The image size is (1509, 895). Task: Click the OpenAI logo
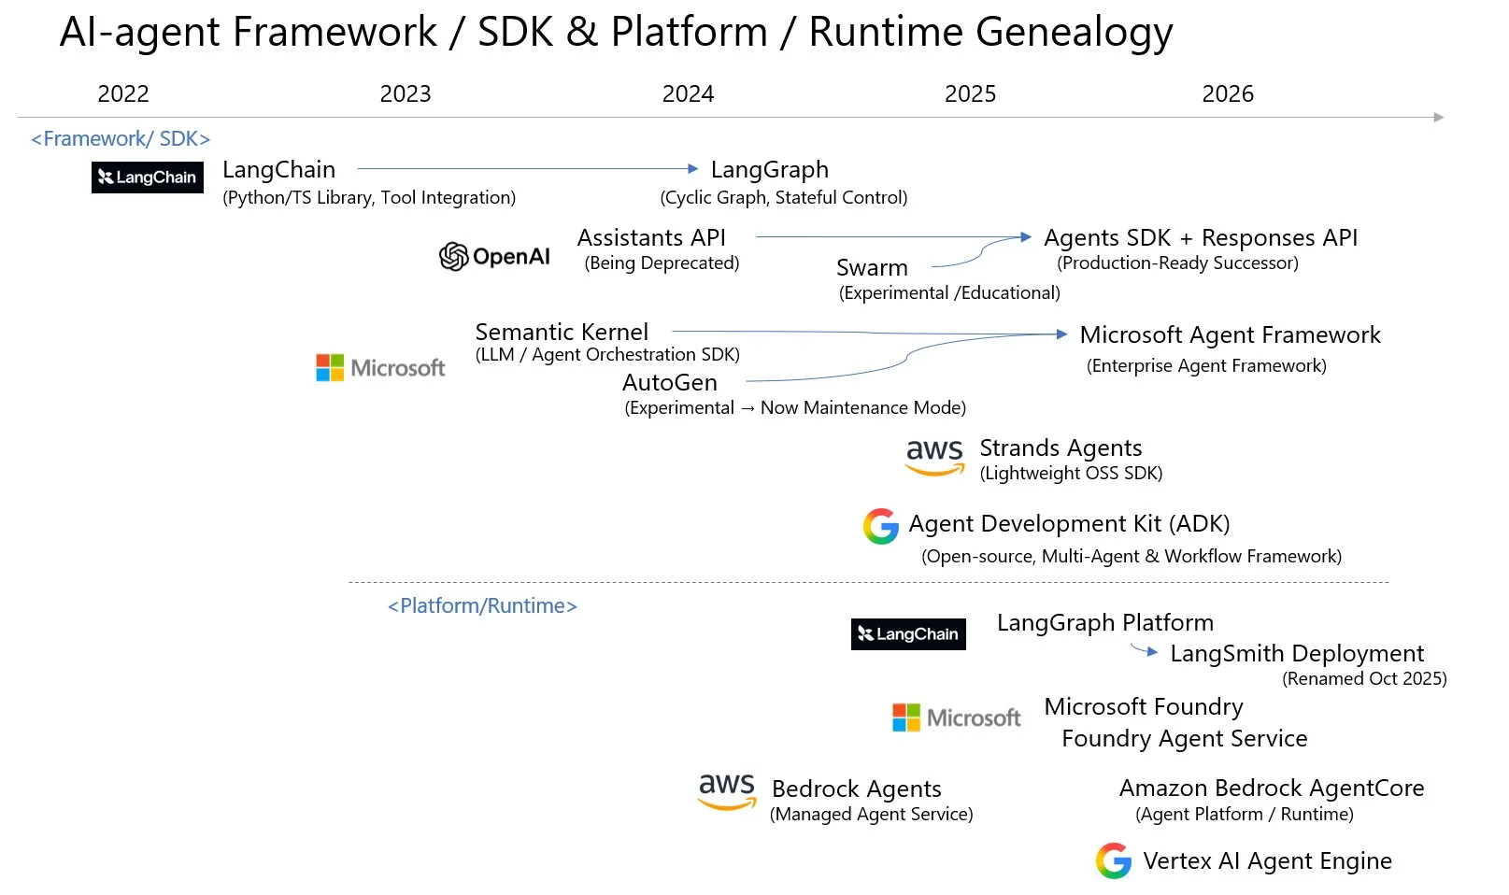(x=494, y=256)
